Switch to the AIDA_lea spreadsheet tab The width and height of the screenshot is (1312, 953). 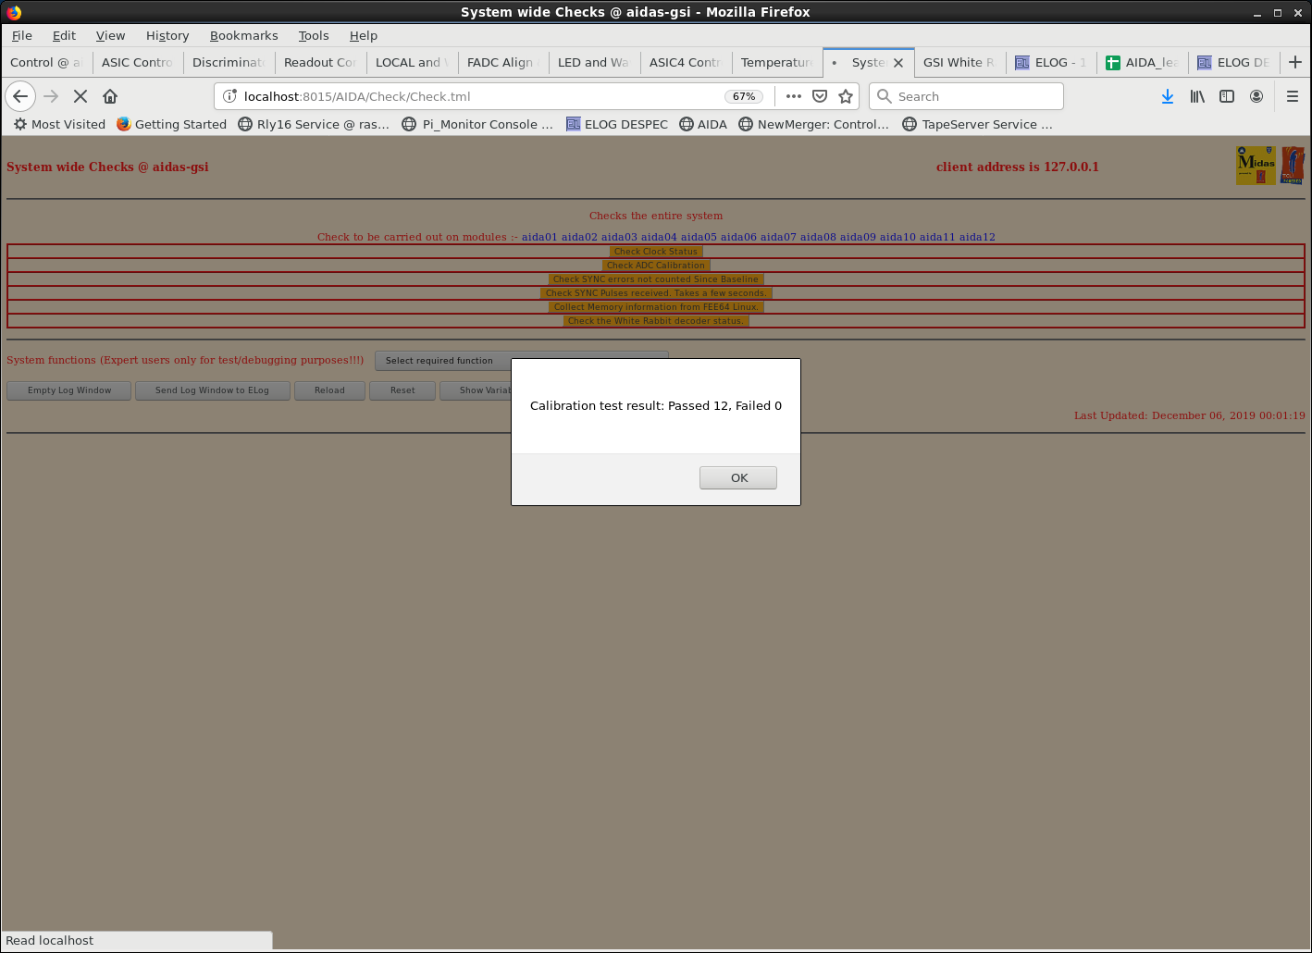[1142, 63]
